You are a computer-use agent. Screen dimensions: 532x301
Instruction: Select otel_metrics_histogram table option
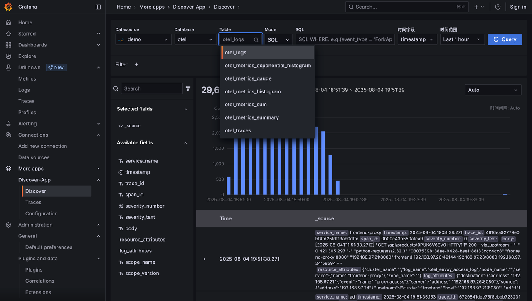point(268,91)
